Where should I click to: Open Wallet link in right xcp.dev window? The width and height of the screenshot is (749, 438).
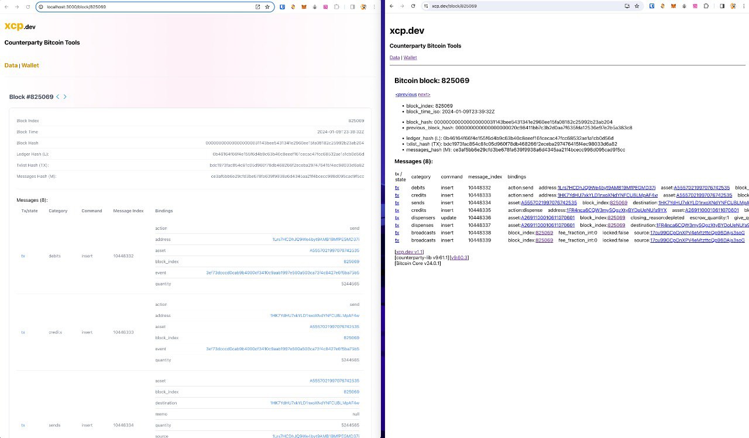(x=410, y=57)
